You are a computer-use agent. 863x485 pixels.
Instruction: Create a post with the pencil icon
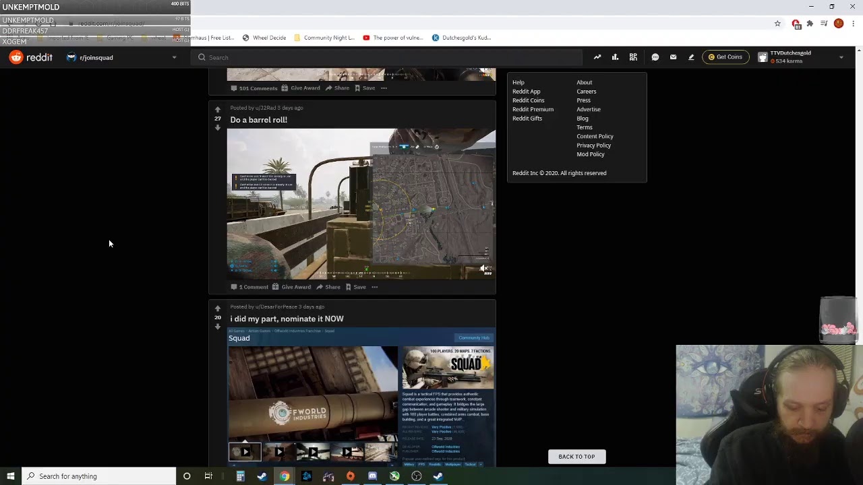(x=691, y=57)
